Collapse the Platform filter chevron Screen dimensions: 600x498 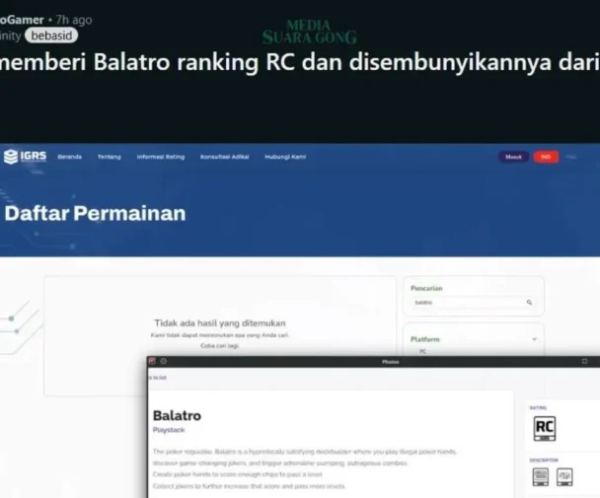coord(534,339)
